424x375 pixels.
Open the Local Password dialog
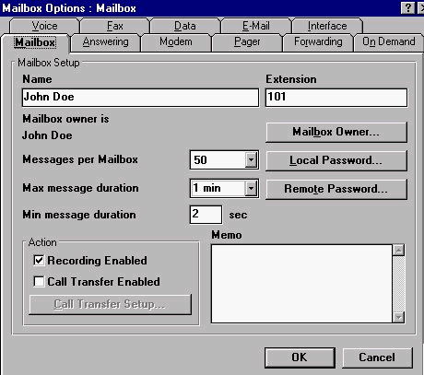pyautogui.click(x=336, y=160)
